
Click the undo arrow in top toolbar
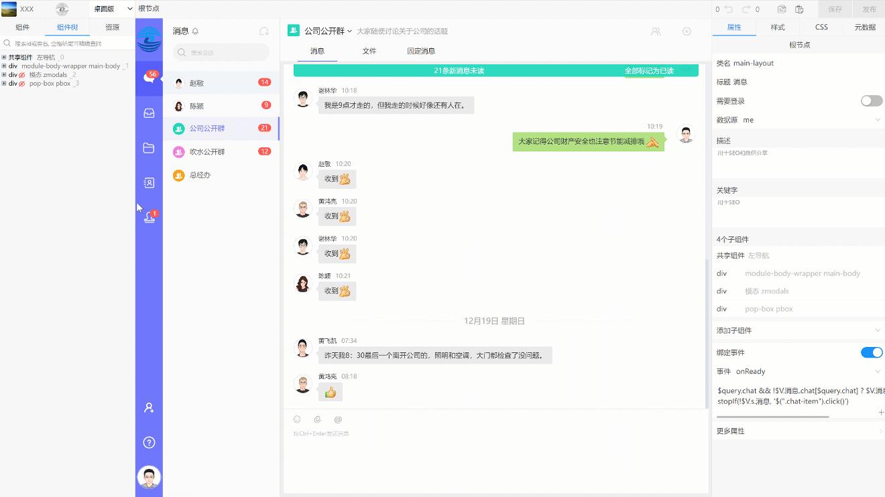(x=729, y=9)
